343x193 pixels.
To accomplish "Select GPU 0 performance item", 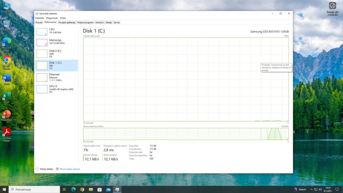I will pyautogui.click(x=56, y=89).
